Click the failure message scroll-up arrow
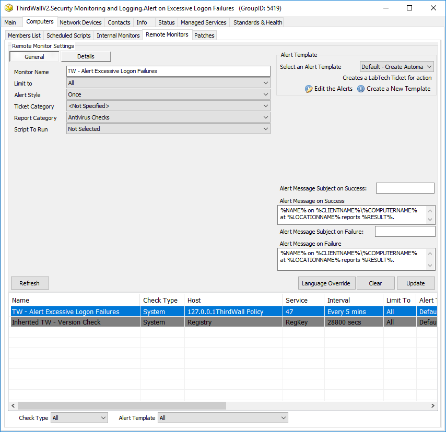The height and width of the screenshot is (432, 446). click(x=430, y=254)
